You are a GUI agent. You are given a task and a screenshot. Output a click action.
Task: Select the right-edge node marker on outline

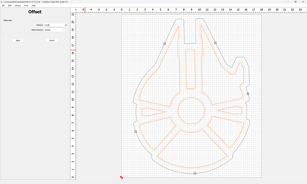(248, 94)
